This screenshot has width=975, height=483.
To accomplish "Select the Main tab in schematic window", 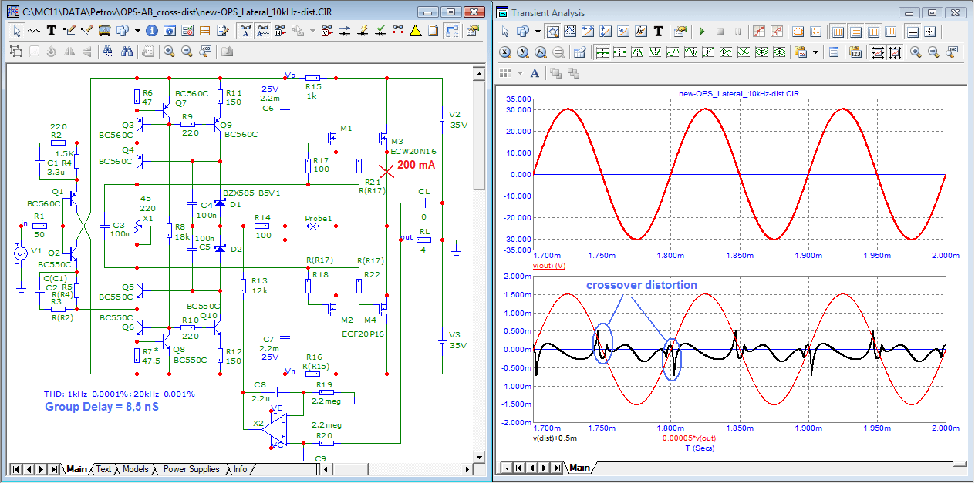I will (76, 469).
